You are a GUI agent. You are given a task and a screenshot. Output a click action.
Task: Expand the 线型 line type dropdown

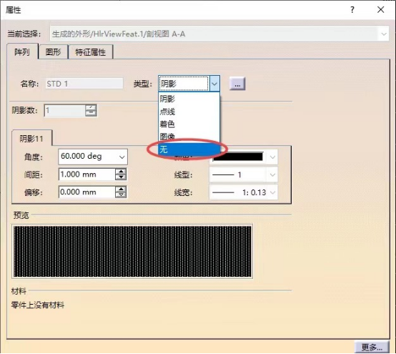point(272,174)
